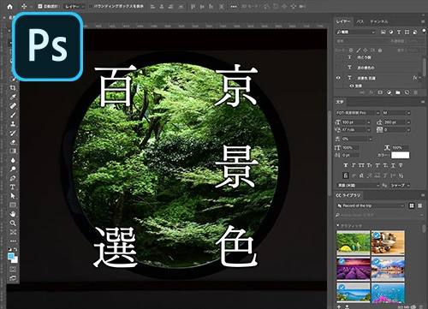Select the Hand tool

pyautogui.click(x=13, y=214)
